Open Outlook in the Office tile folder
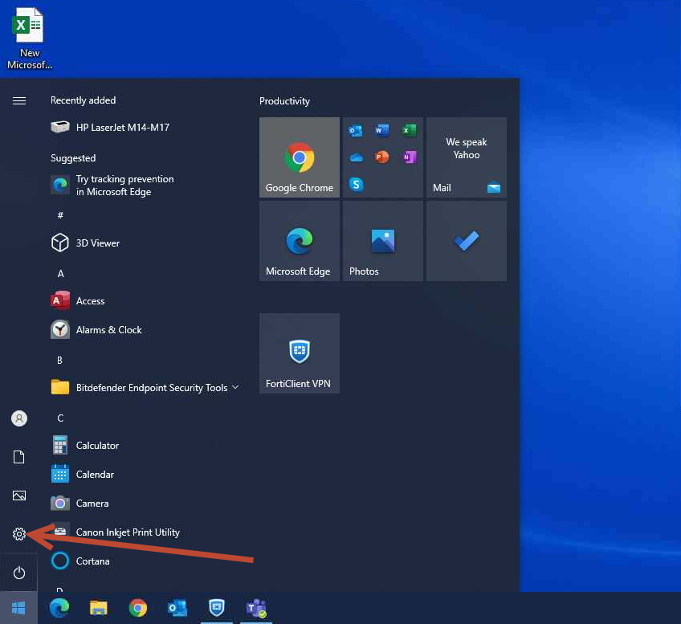The image size is (681, 624). tap(356, 130)
